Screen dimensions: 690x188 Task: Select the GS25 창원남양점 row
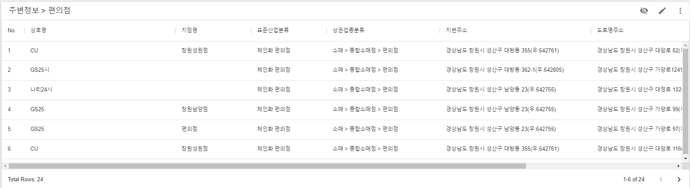(x=342, y=110)
